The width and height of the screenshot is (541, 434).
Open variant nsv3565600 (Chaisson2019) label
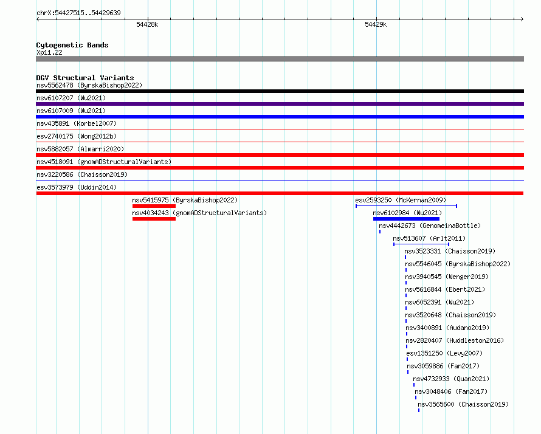tap(463, 404)
